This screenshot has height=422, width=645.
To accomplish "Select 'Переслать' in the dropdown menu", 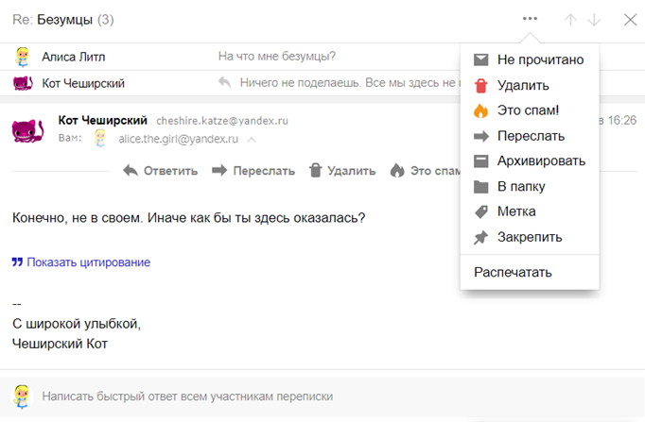I will click(530, 136).
